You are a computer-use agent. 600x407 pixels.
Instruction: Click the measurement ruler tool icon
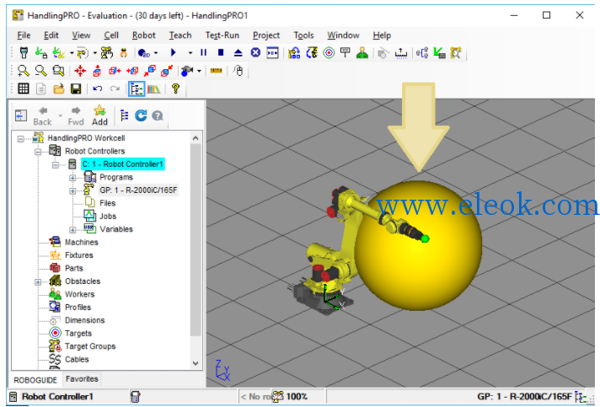pyautogui.click(x=217, y=71)
